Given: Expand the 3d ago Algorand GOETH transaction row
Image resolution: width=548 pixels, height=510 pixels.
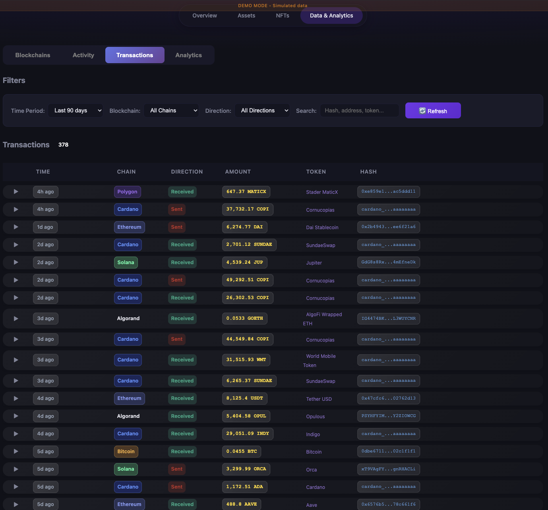Looking at the screenshot, I should coord(16,318).
